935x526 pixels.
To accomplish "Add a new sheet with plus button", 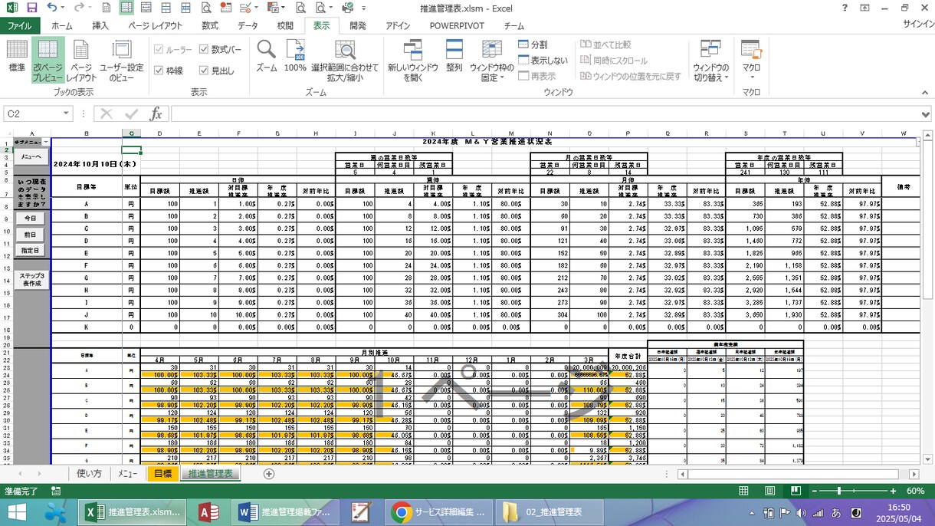I will coord(268,474).
